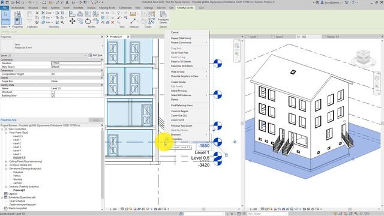384x216 pixels.
Task: Choose Go to Floor Plan in context menu
Action: [x=179, y=53]
